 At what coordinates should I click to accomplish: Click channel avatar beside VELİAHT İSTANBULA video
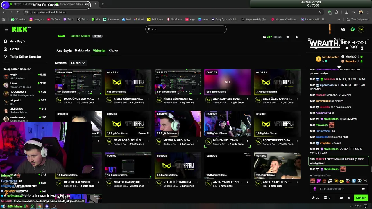[159, 183]
